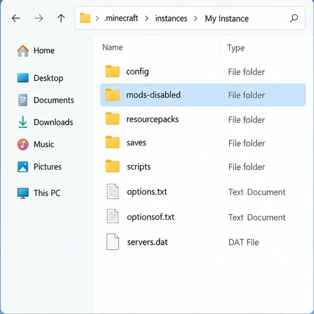The width and height of the screenshot is (314, 314).
Task: Click My Instance breadcrumb
Action: tap(227, 19)
